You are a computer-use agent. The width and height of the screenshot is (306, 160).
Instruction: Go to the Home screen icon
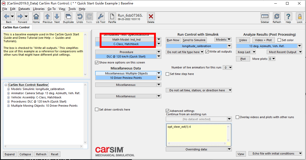click(36, 16)
